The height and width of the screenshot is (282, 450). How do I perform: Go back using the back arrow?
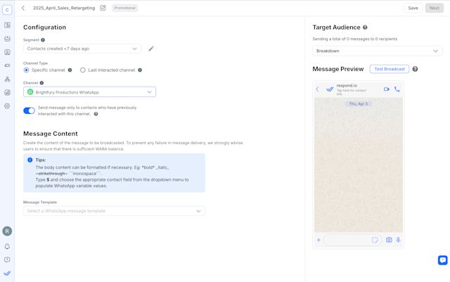pyautogui.click(x=23, y=8)
